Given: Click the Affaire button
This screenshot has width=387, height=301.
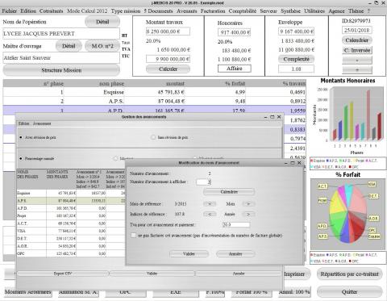Looking at the screenshot, I should click(235, 69).
